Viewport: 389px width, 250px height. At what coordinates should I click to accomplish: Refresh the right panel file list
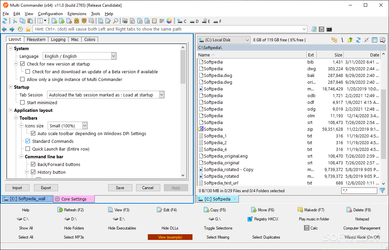358,40
